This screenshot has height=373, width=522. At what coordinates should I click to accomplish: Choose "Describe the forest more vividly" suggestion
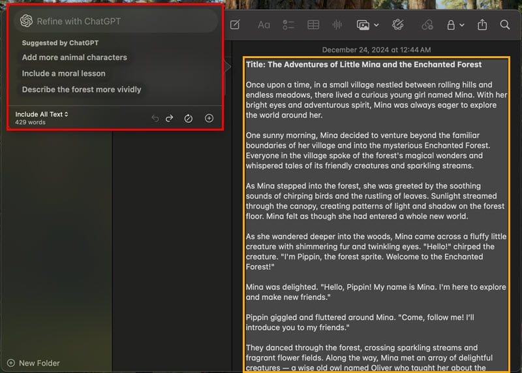click(82, 89)
